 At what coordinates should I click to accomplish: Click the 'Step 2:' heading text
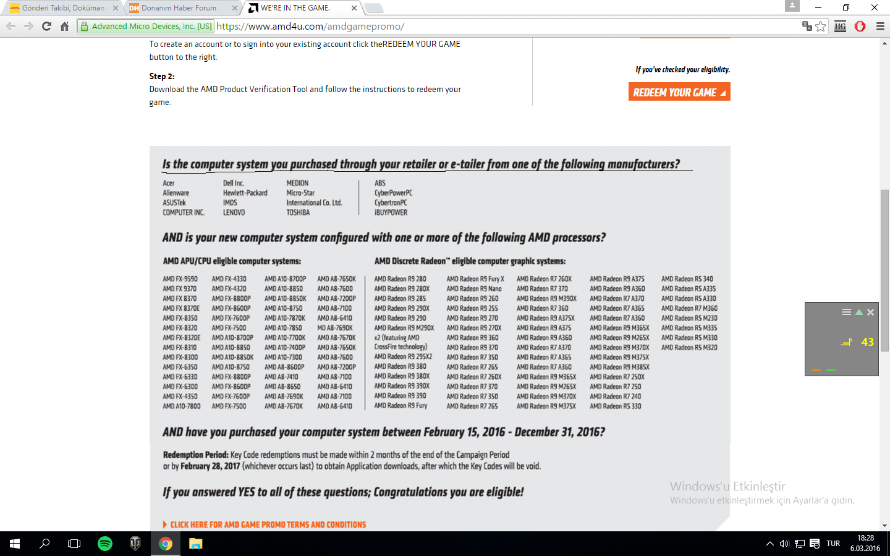pos(162,76)
